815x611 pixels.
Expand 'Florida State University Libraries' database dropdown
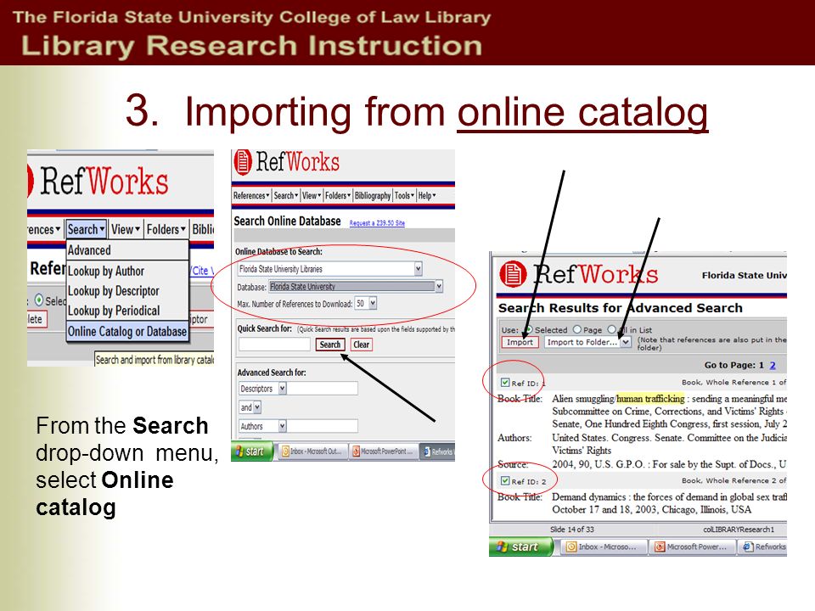[419, 269]
